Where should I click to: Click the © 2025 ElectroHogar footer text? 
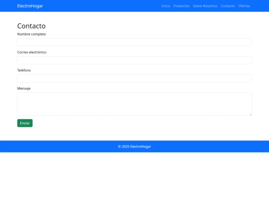(134, 147)
